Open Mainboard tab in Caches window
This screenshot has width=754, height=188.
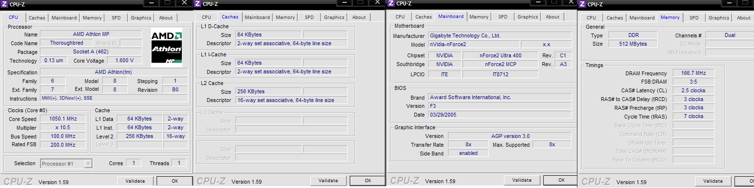point(257,17)
